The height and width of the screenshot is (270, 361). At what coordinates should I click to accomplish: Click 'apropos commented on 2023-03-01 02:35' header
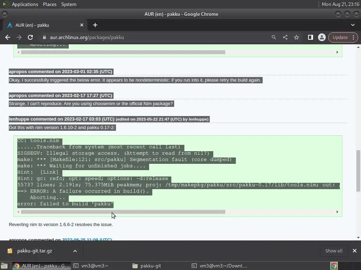tap(61, 72)
